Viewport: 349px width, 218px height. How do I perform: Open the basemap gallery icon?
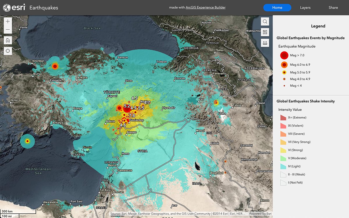(x=265, y=32)
